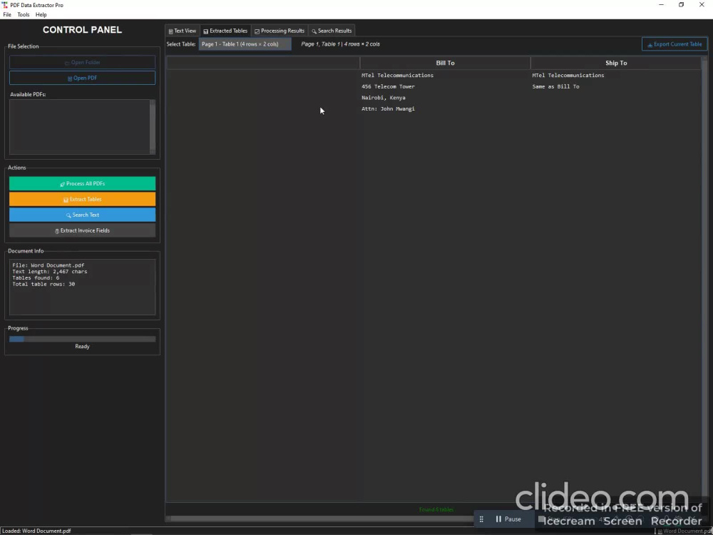Click Process All PDFs button
Viewport: 713px width, 535px height.
[82, 184]
